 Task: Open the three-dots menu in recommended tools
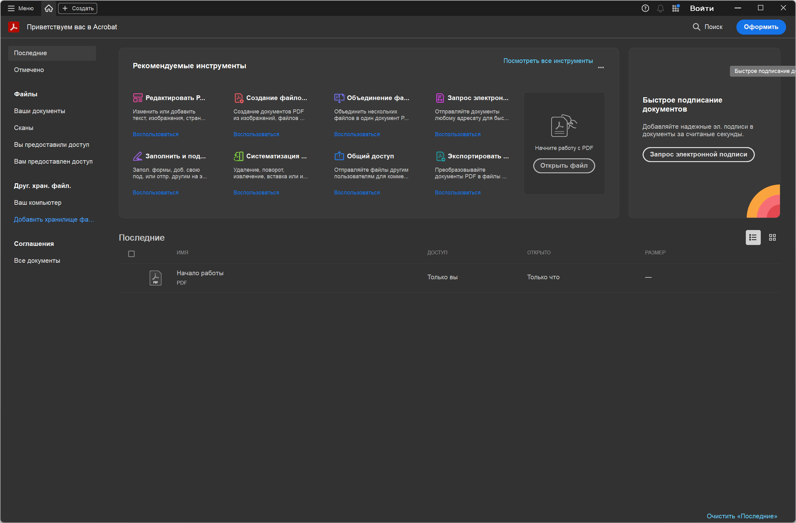[x=601, y=68]
